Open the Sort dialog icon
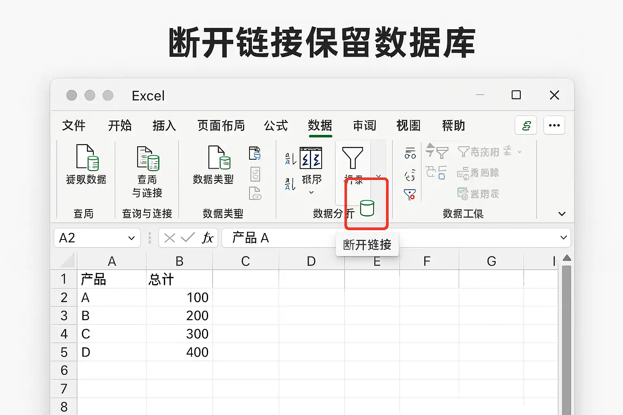 pos(311,158)
